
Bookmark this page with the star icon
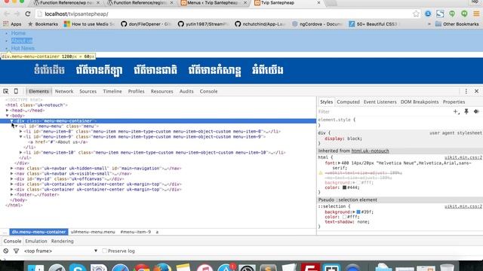416,14
